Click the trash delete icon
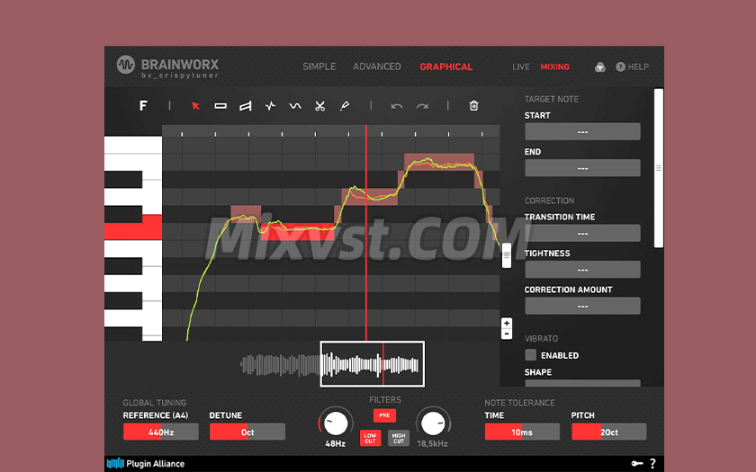Viewport: 756px width, 472px height. click(x=474, y=106)
